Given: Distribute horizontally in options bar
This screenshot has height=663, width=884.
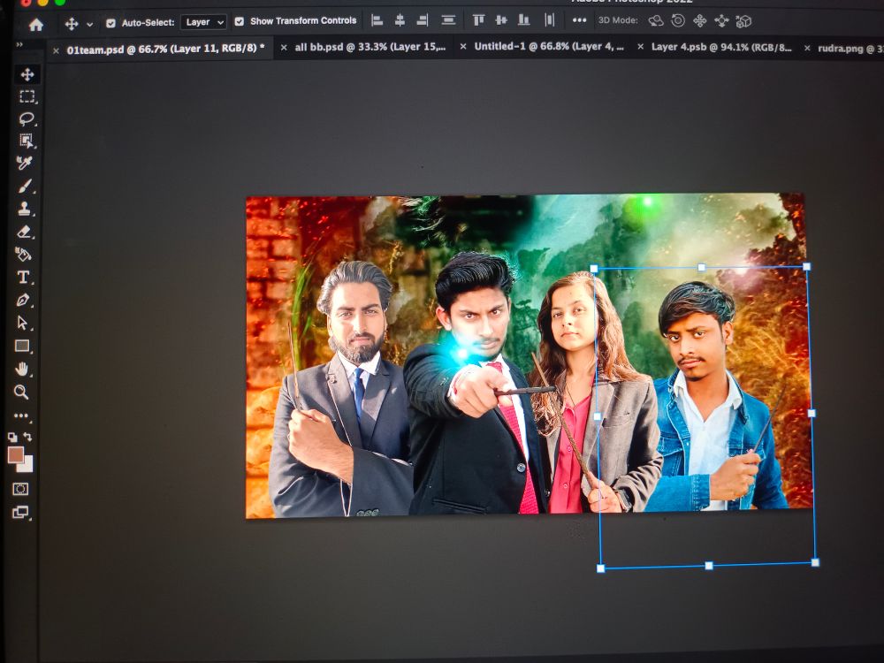Looking at the screenshot, I should [x=549, y=21].
